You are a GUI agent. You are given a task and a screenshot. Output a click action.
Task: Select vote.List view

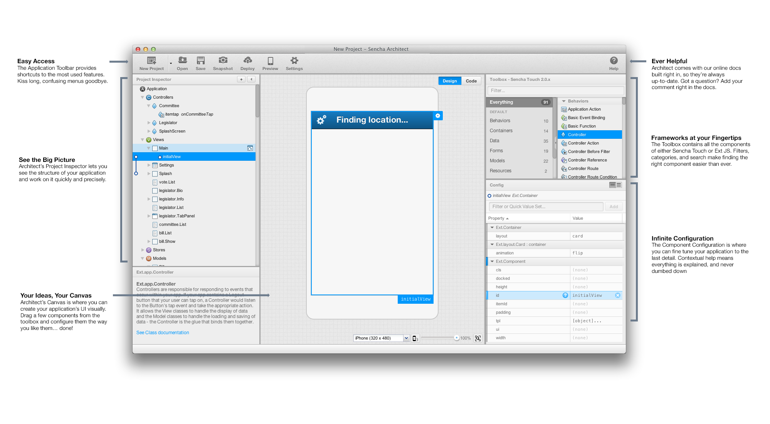(x=167, y=182)
